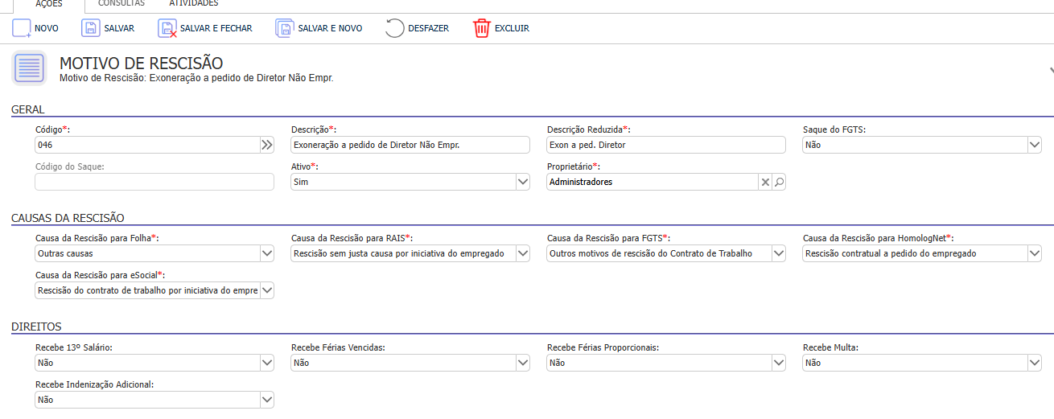
Task: Clear Proprietário using the X icon
Action: 764,183
